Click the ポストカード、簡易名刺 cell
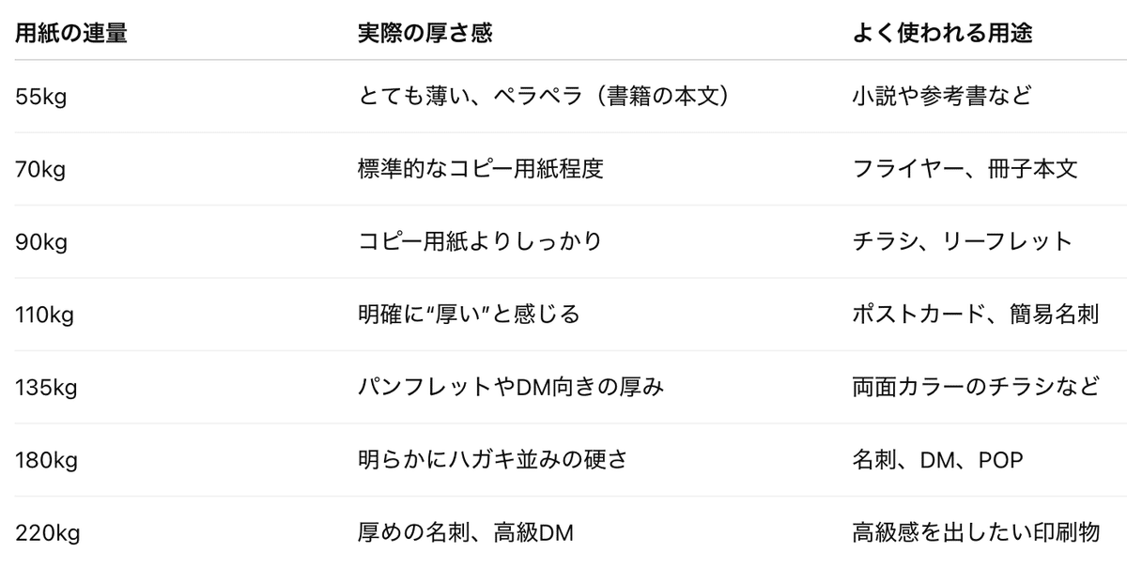1127x568 pixels. coord(975,315)
